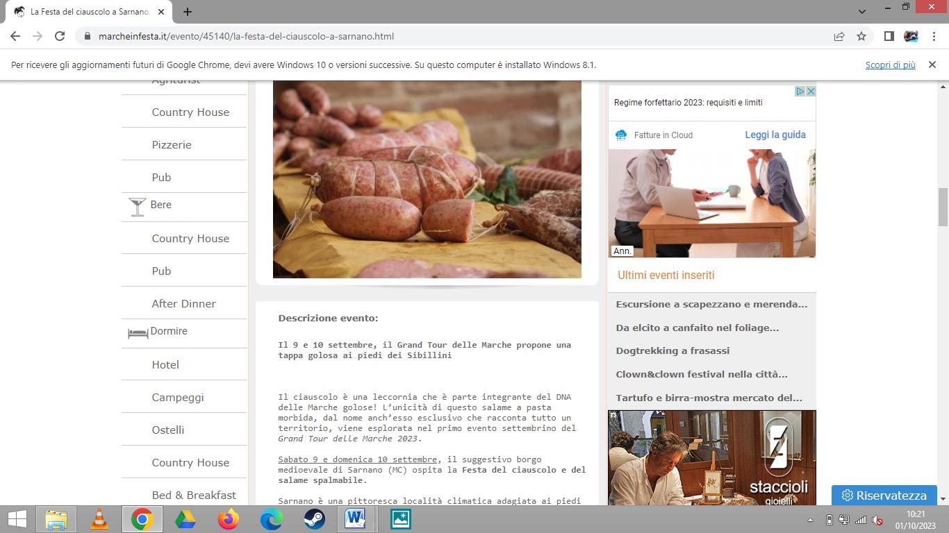Image resolution: width=949 pixels, height=533 pixels.
Task: Share this page using the share icon
Action: click(839, 36)
